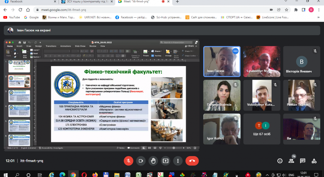Click the present screen icon
The width and height of the screenshot is (324, 177).
[166, 161]
